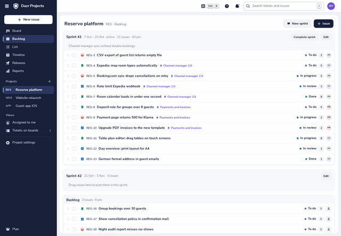
Task: Check the RES-7 row checkbox
Action: pos(74,97)
